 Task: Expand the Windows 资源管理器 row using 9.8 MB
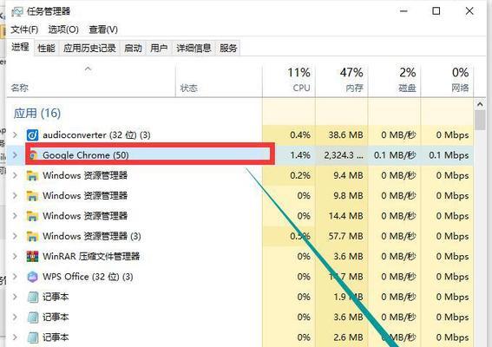coord(15,196)
